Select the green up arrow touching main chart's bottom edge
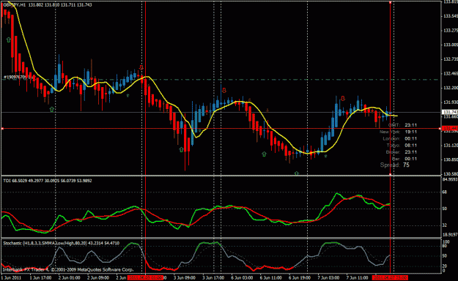This screenshot has height=281, width=458. [297, 173]
